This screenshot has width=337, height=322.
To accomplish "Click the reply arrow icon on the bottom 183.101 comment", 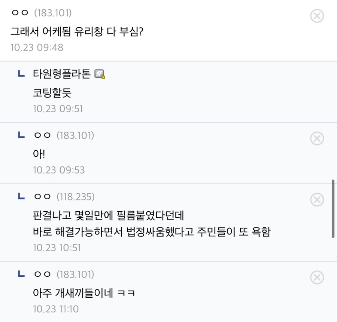I will point(21,274).
